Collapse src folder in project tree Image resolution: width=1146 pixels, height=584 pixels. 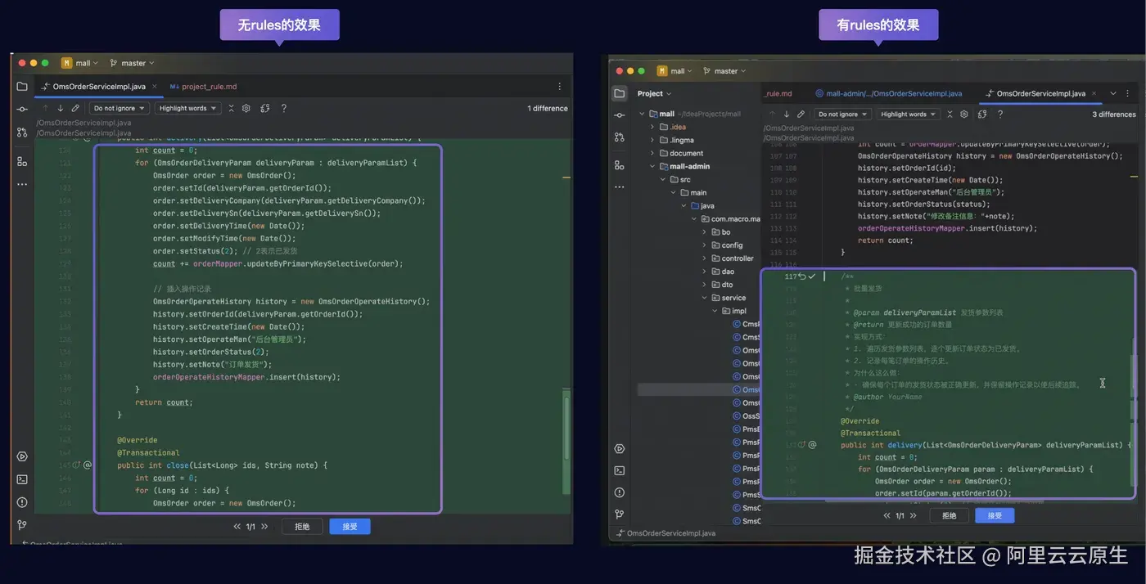pyautogui.click(x=663, y=179)
